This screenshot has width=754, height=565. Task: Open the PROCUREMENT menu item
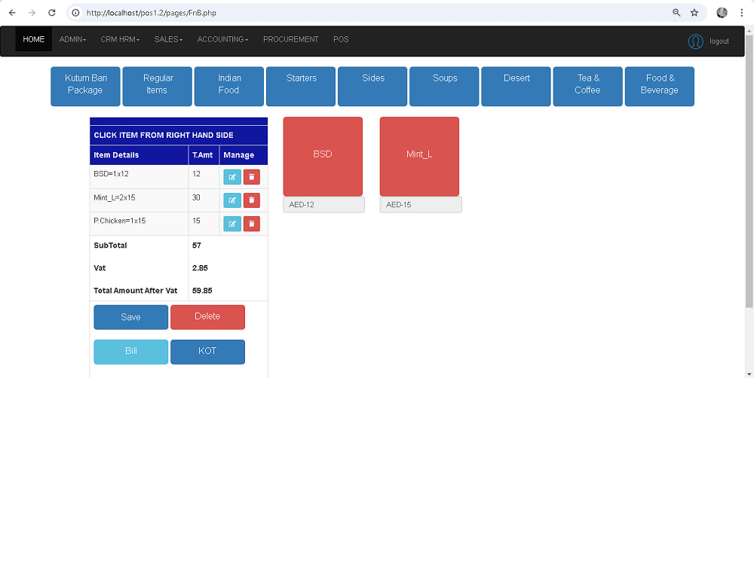(290, 39)
